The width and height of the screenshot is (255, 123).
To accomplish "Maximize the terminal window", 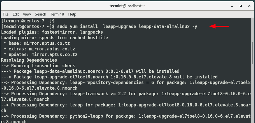I will pyautogui.click(x=241, y=6).
